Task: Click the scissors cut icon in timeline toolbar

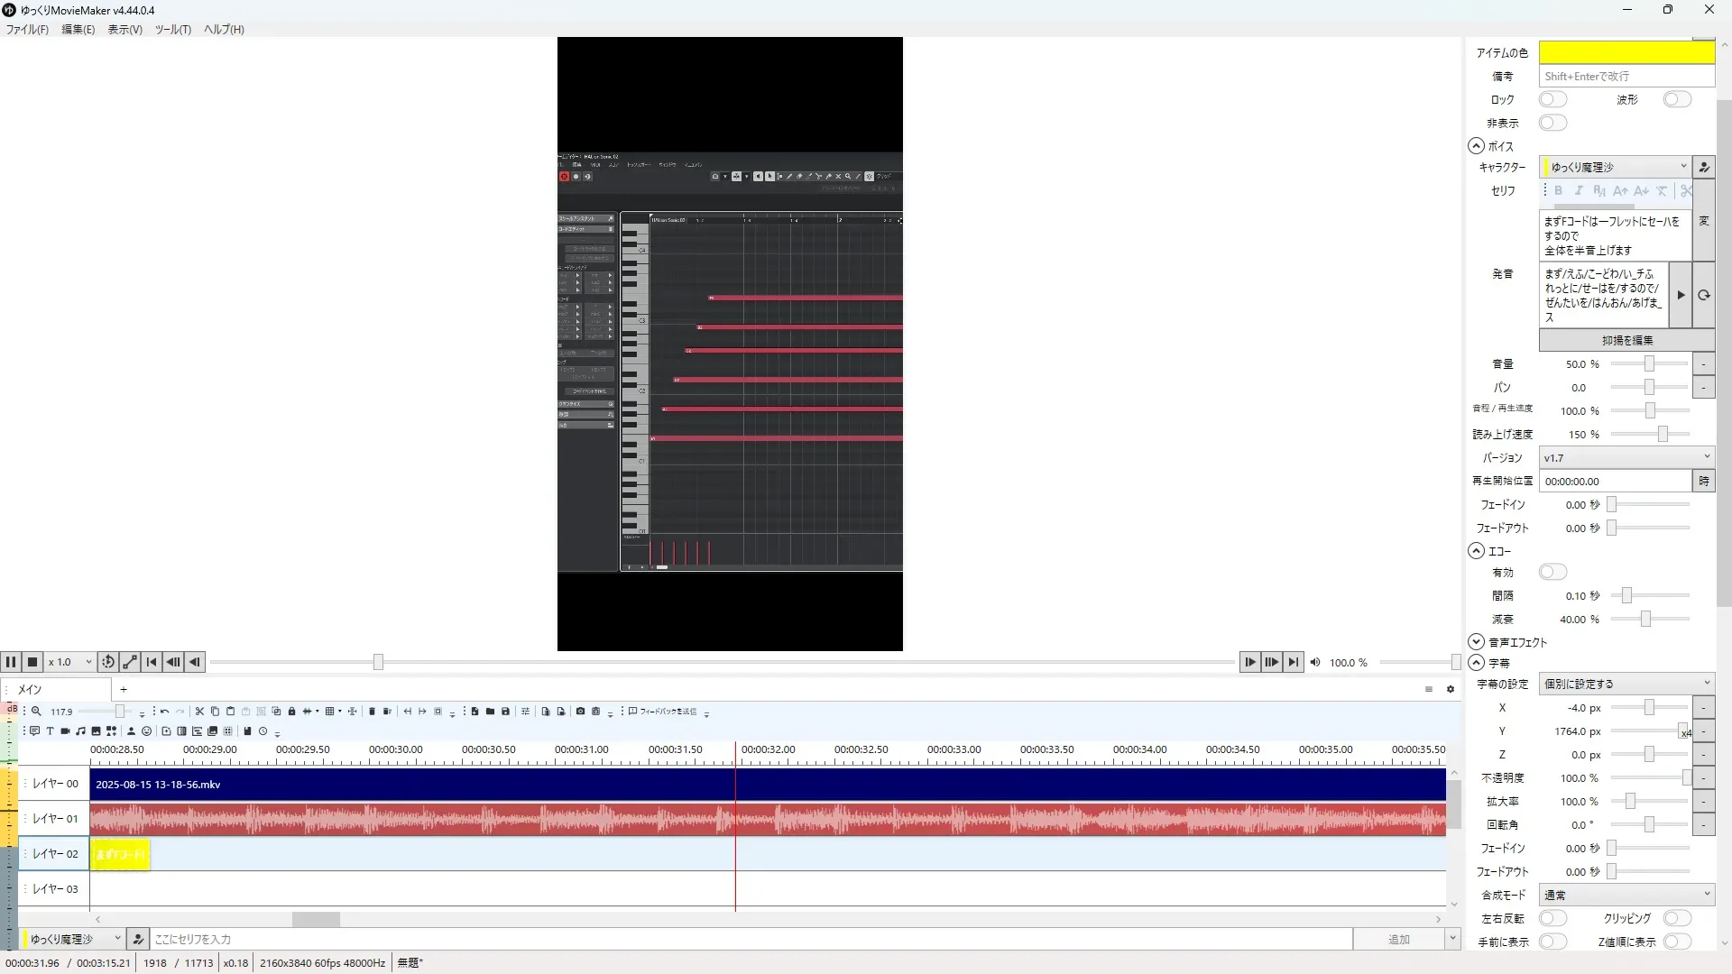Action: click(199, 712)
